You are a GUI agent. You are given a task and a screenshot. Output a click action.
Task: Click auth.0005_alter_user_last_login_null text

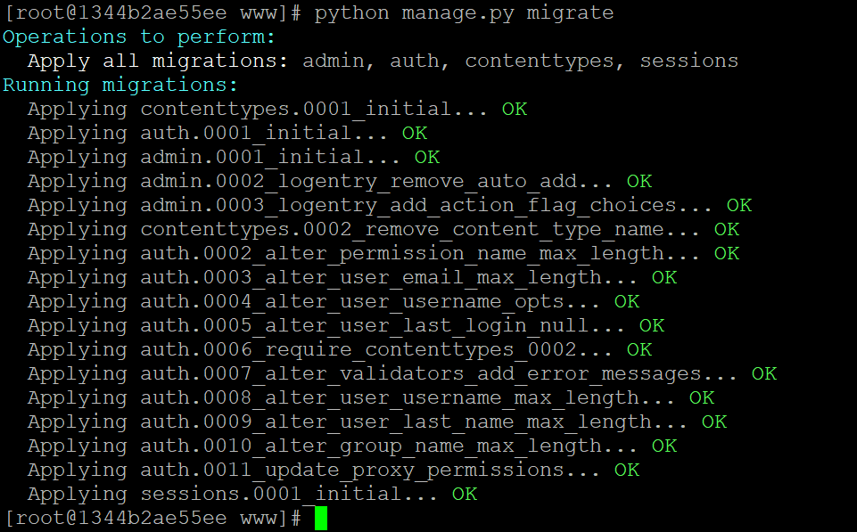point(365,325)
